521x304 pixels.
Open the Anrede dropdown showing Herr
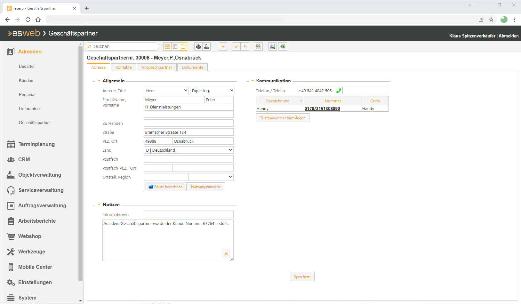[x=166, y=91]
